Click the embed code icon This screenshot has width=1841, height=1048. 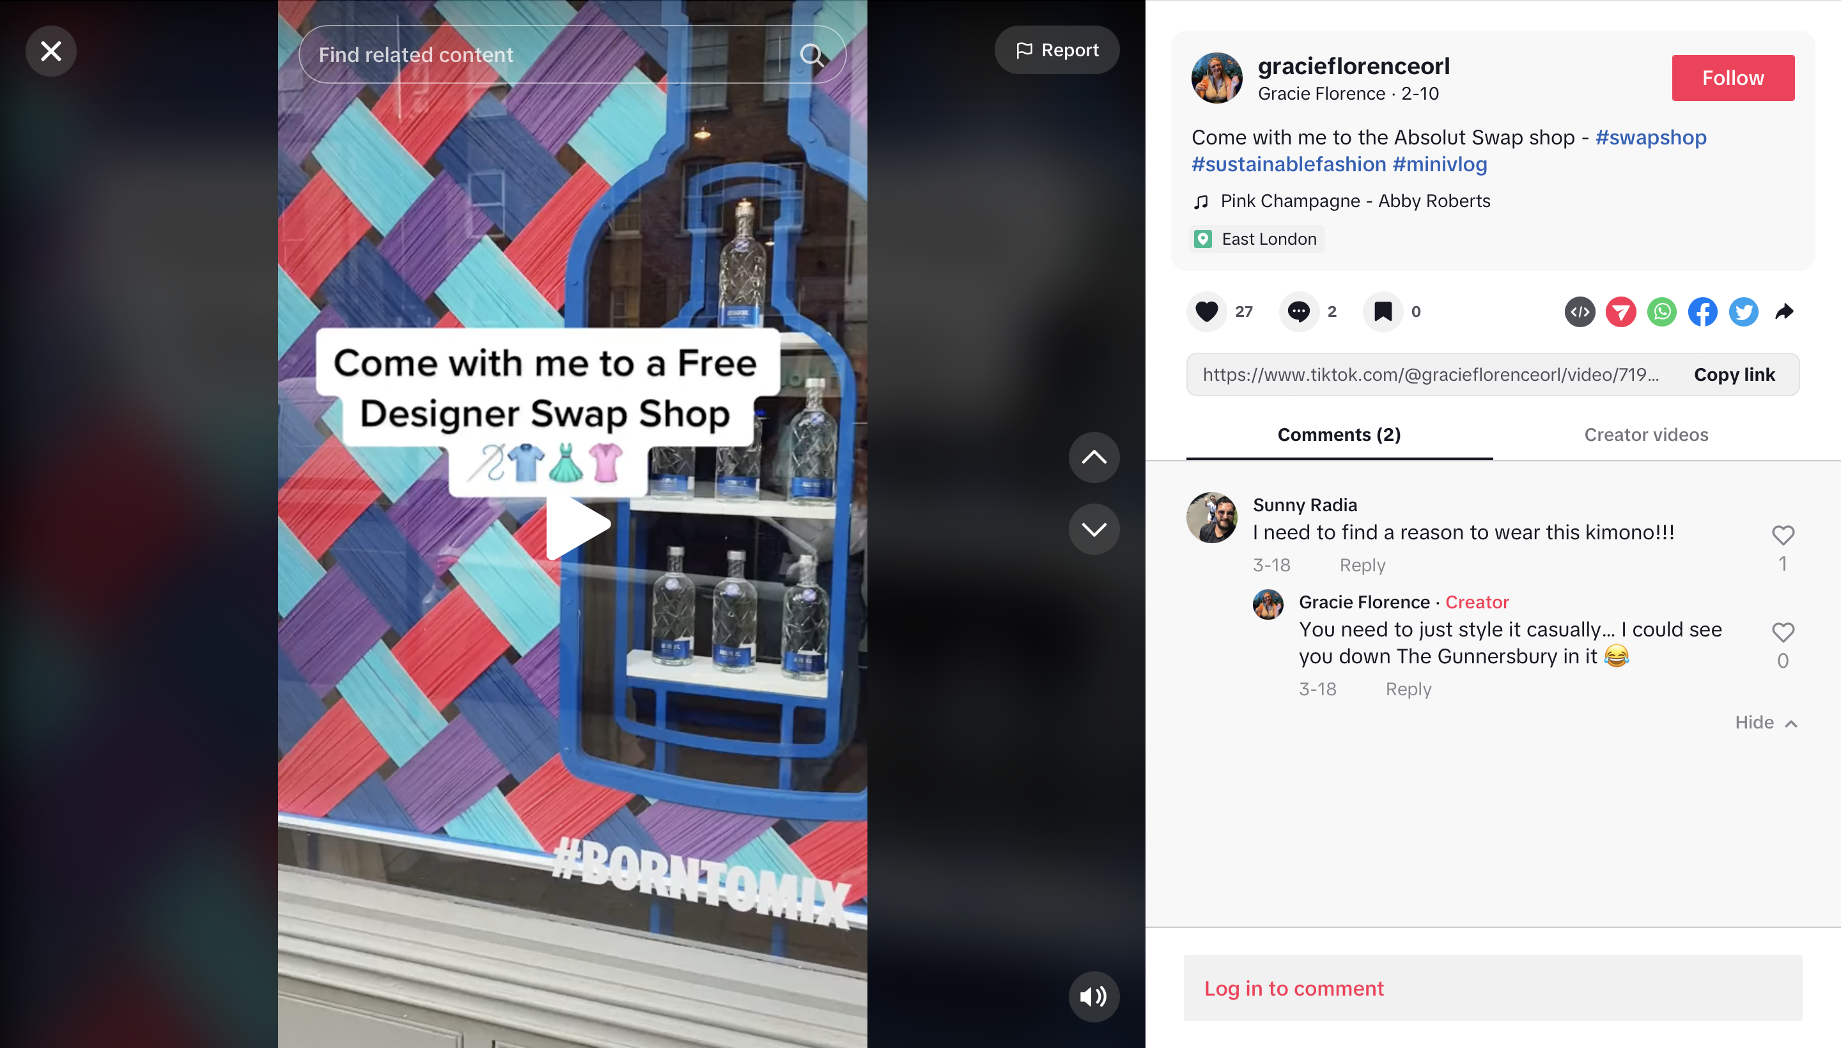click(1580, 312)
